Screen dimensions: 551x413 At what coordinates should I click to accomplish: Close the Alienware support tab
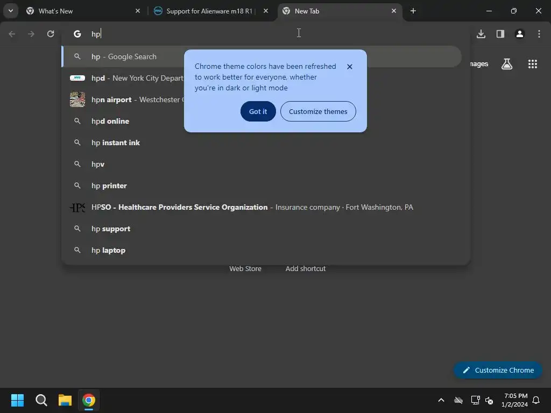(266, 11)
